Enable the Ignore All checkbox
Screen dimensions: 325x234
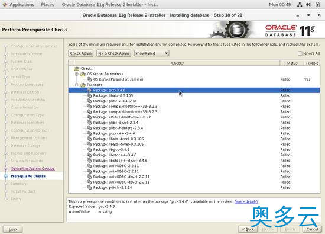[300, 53]
